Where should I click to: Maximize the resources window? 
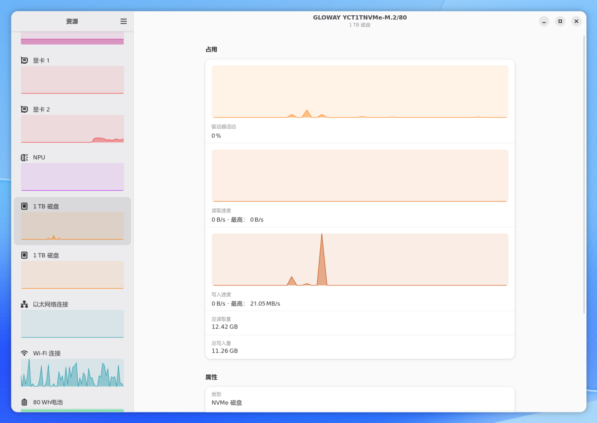point(560,21)
